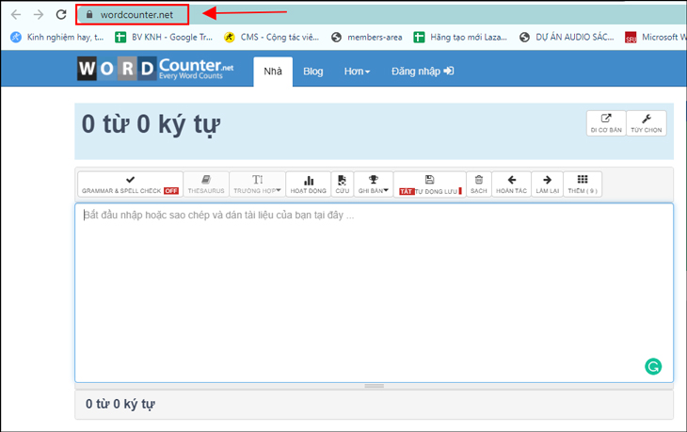Click the browser back arrow
687x432 pixels.
[x=16, y=14]
